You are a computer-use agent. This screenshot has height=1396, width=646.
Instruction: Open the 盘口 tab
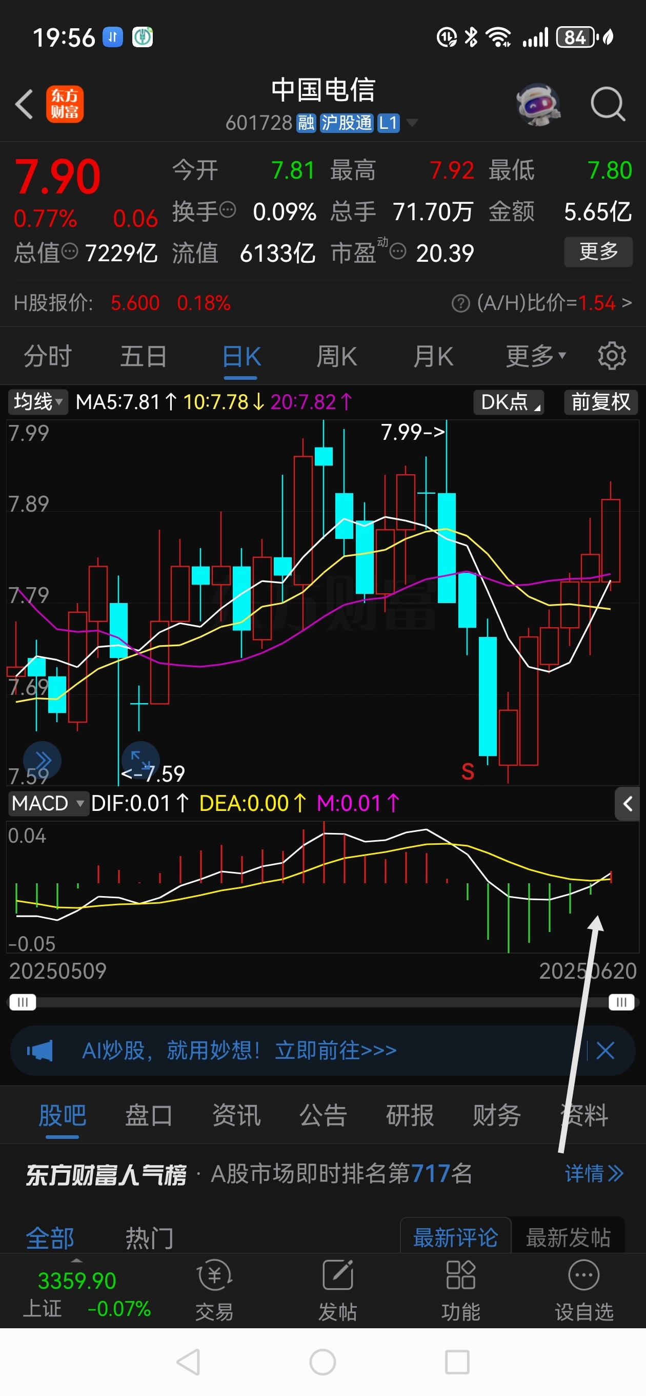click(x=149, y=1115)
